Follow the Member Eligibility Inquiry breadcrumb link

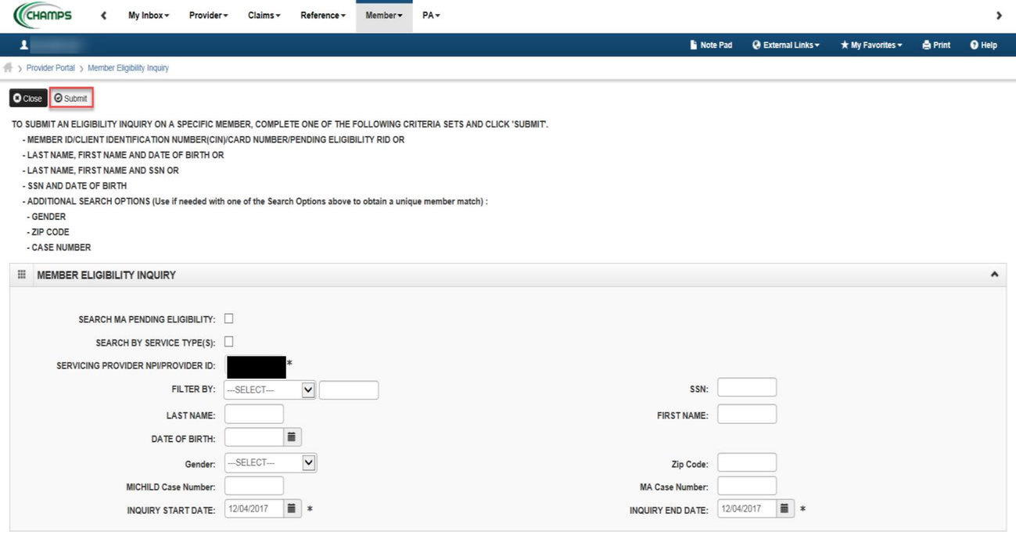(x=128, y=68)
